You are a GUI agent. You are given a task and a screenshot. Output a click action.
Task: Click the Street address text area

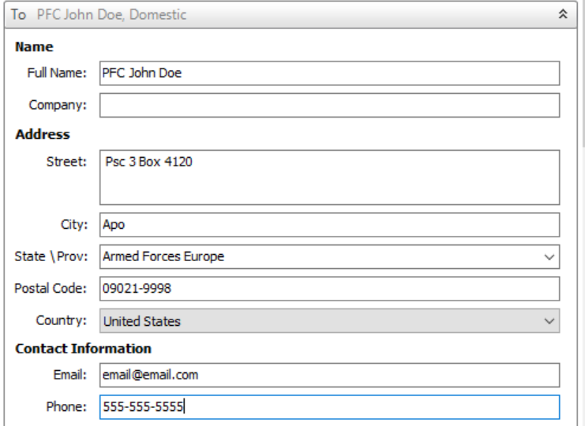pyautogui.click(x=329, y=177)
